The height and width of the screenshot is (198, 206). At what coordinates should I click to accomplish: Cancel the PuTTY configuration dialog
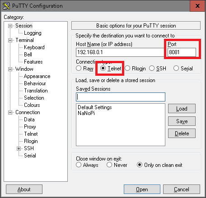pyautogui.click(x=182, y=189)
